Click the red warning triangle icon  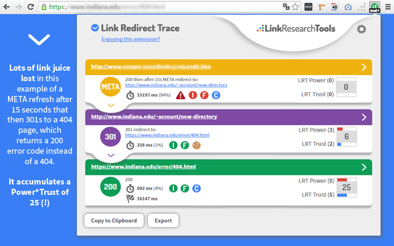tap(180, 95)
